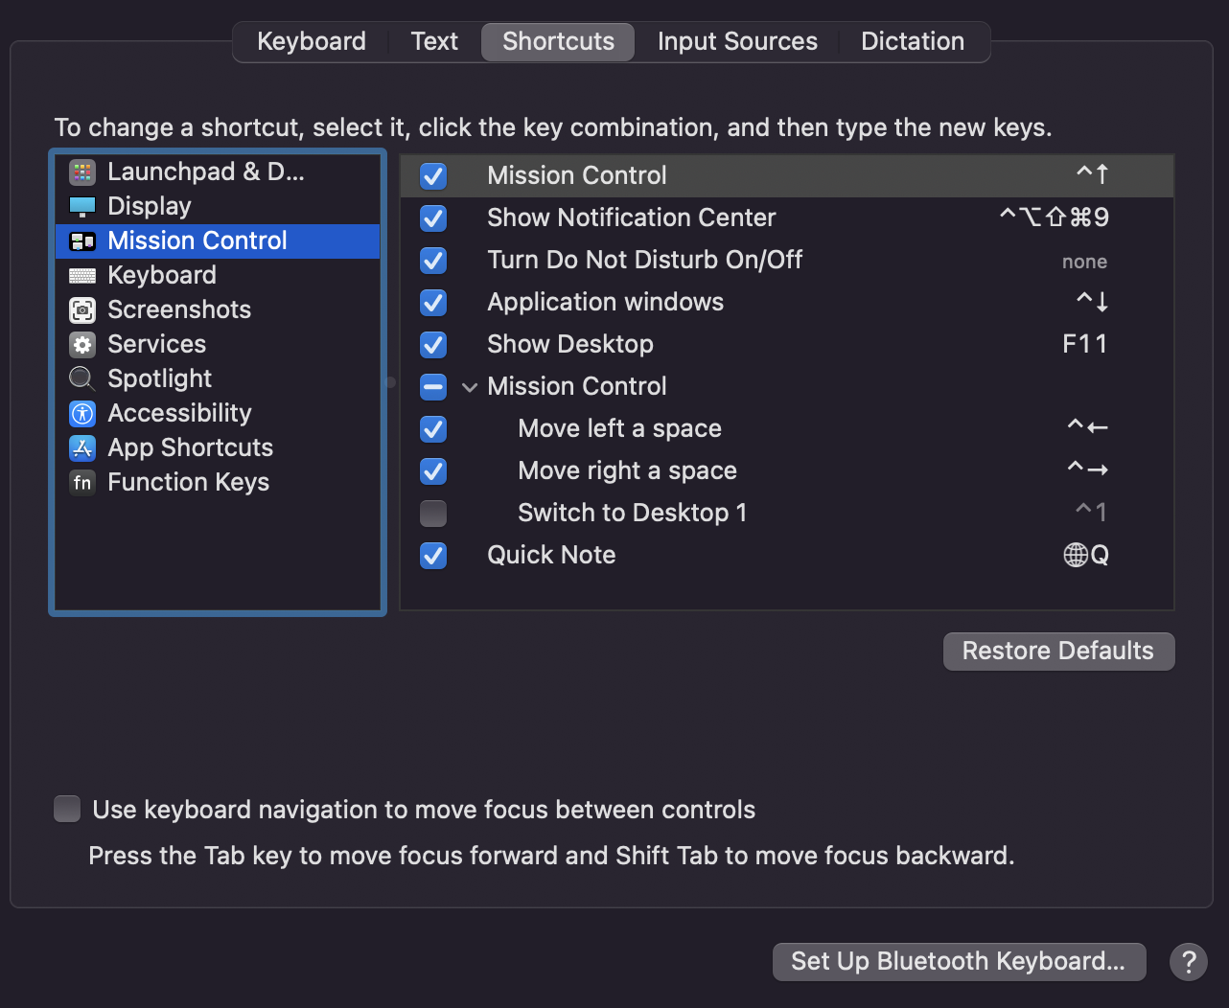Open Screenshots shortcuts via its icon
The image size is (1229, 1008).
pyautogui.click(x=81, y=309)
